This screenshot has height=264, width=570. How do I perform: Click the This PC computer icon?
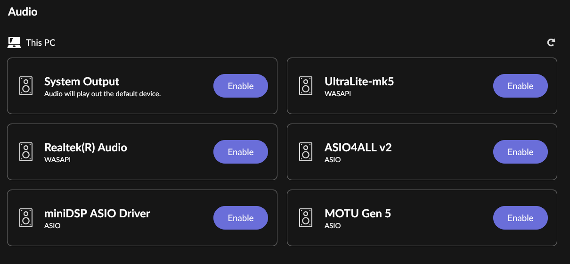14,42
